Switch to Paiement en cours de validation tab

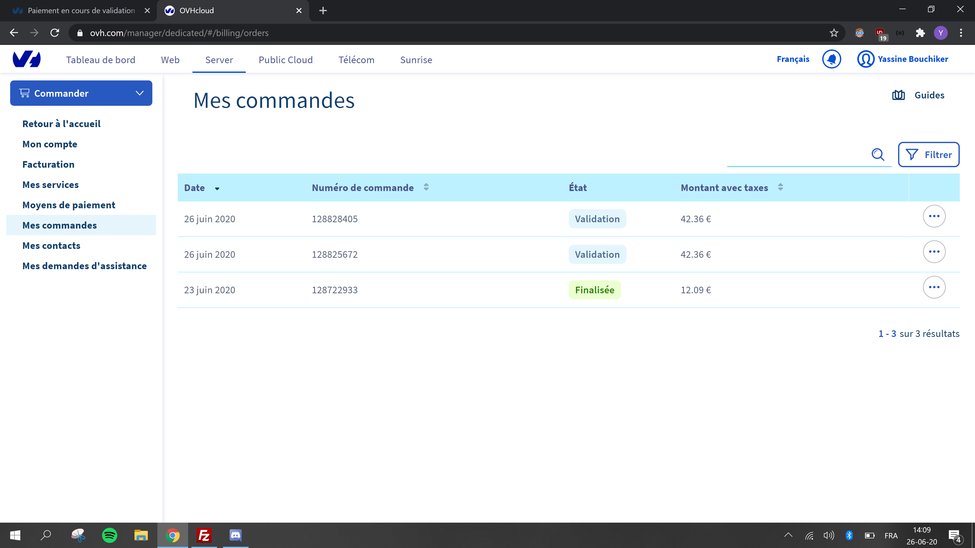click(78, 11)
